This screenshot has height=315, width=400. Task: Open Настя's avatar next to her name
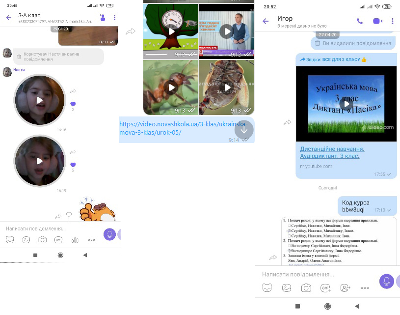point(7,72)
